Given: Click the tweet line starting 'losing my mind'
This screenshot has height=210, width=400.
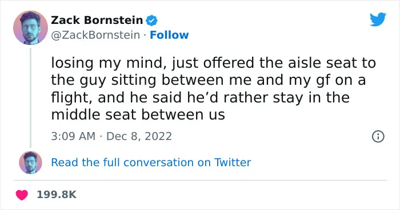Looking at the screenshot, I should pyautogui.click(x=214, y=63).
